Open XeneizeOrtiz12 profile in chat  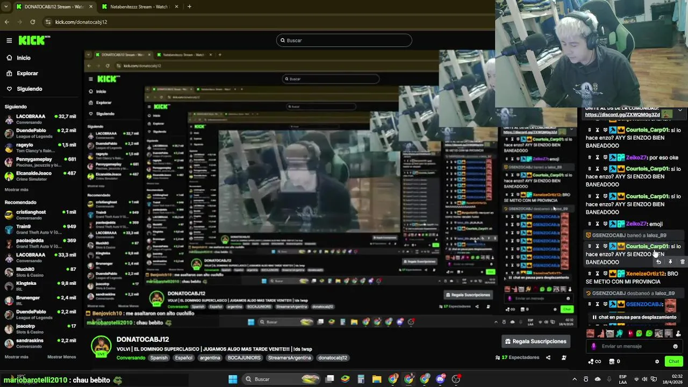646,274
